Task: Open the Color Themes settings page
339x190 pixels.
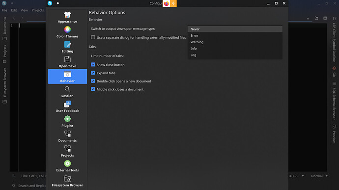Action: 67,32
